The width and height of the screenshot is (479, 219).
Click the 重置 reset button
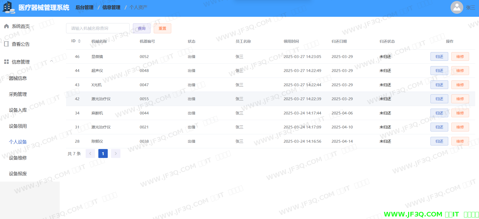pyautogui.click(x=162, y=28)
